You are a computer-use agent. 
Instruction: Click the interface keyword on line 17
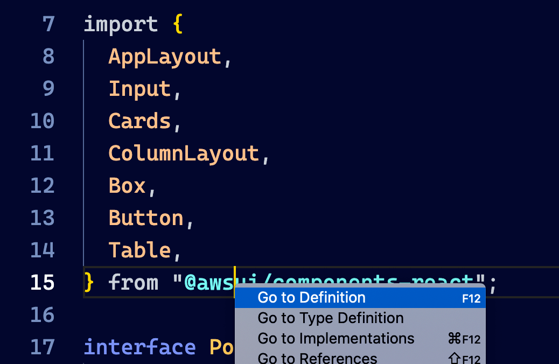point(139,347)
